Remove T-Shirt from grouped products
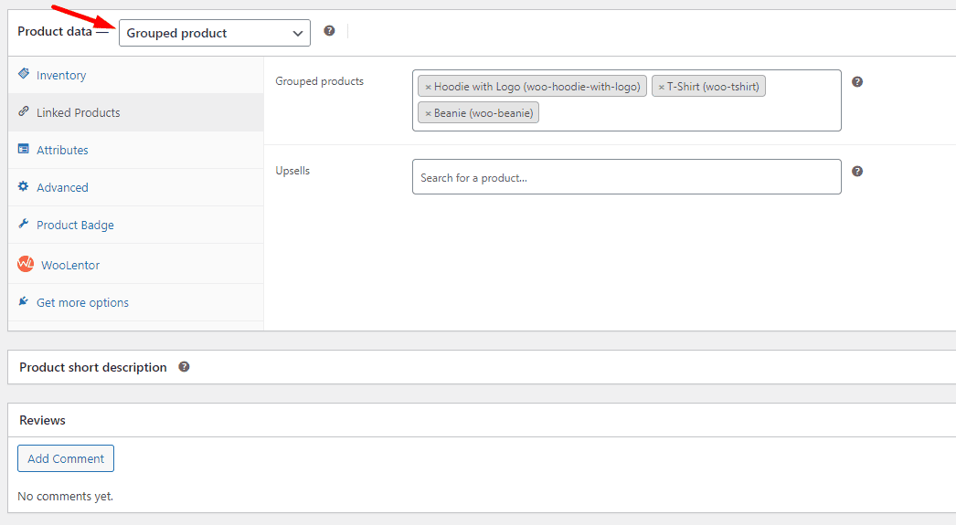This screenshot has width=956, height=525. coord(662,87)
